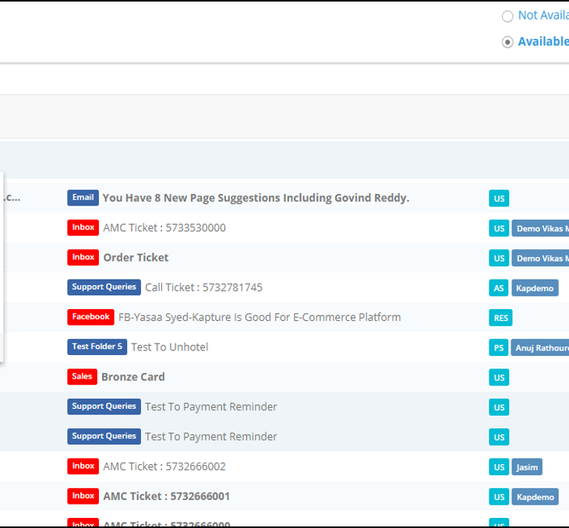Open the Govind Reddy page suggestions email
This screenshot has height=528, width=569.
point(256,198)
